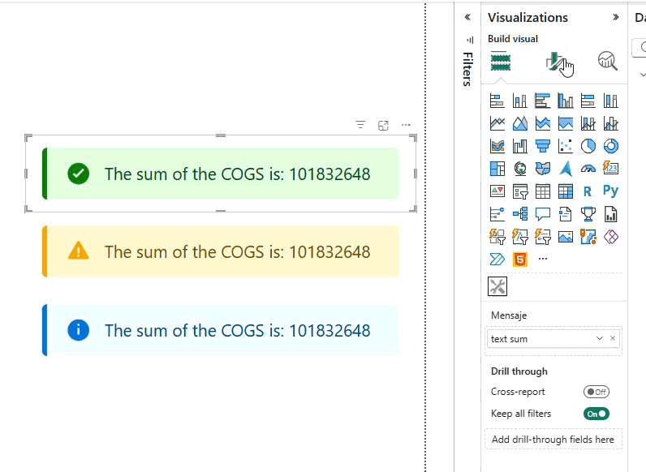This screenshot has width=646, height=472.
Task: Insert a Python visual
Action: pyautogui.click(x=611, y=191)
